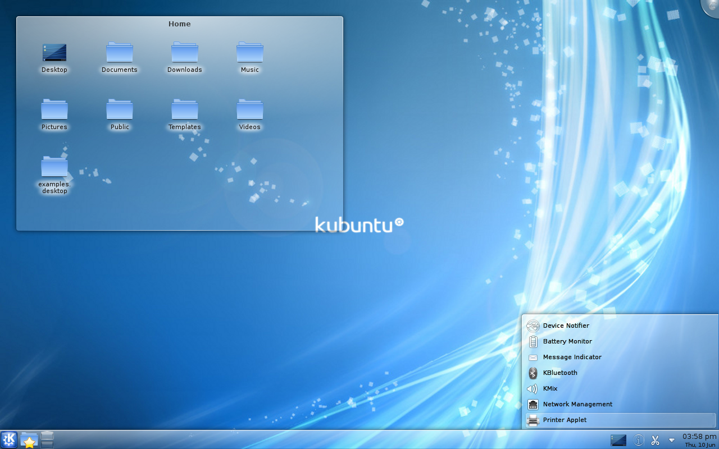Screen dimensions: 719x449
Task: Open the Kubuntu K application launcher
Action: tap(9, 440)
